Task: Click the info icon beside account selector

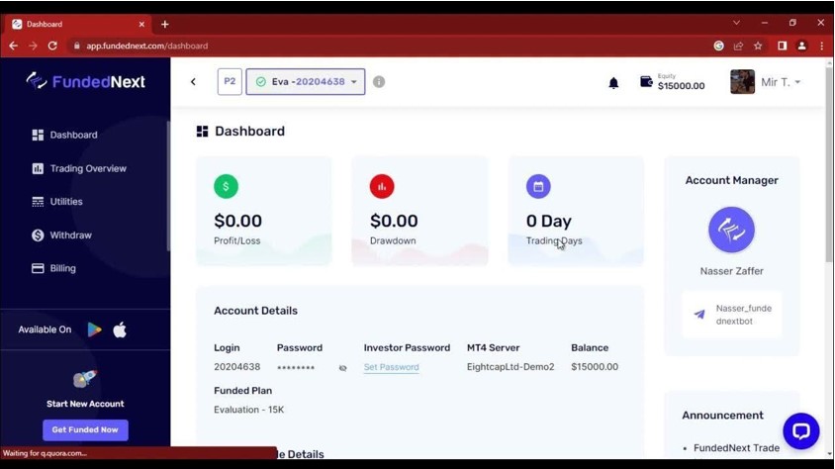Action: [379, 82]
